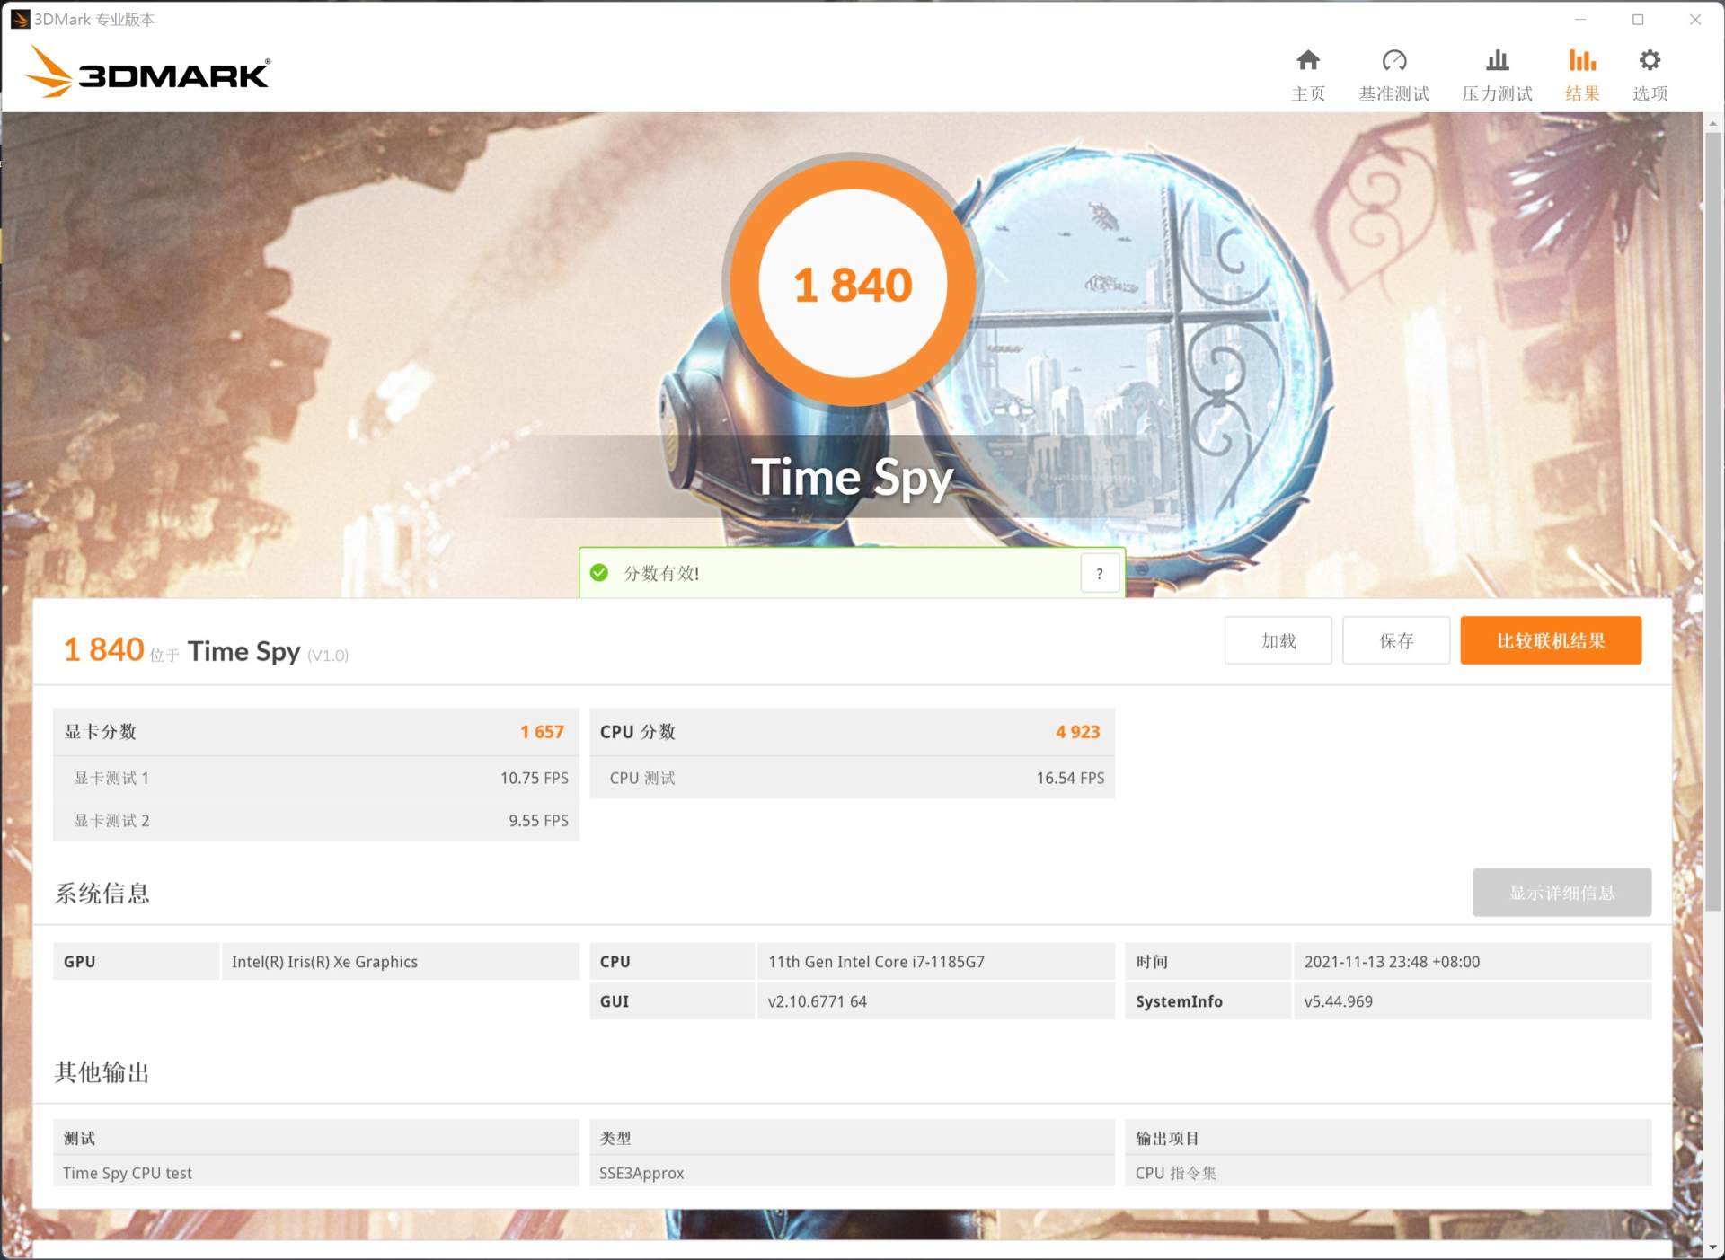Open the Home (主页) icon
This screenshot has width=1725, height=1260.
click(1308, 61)
